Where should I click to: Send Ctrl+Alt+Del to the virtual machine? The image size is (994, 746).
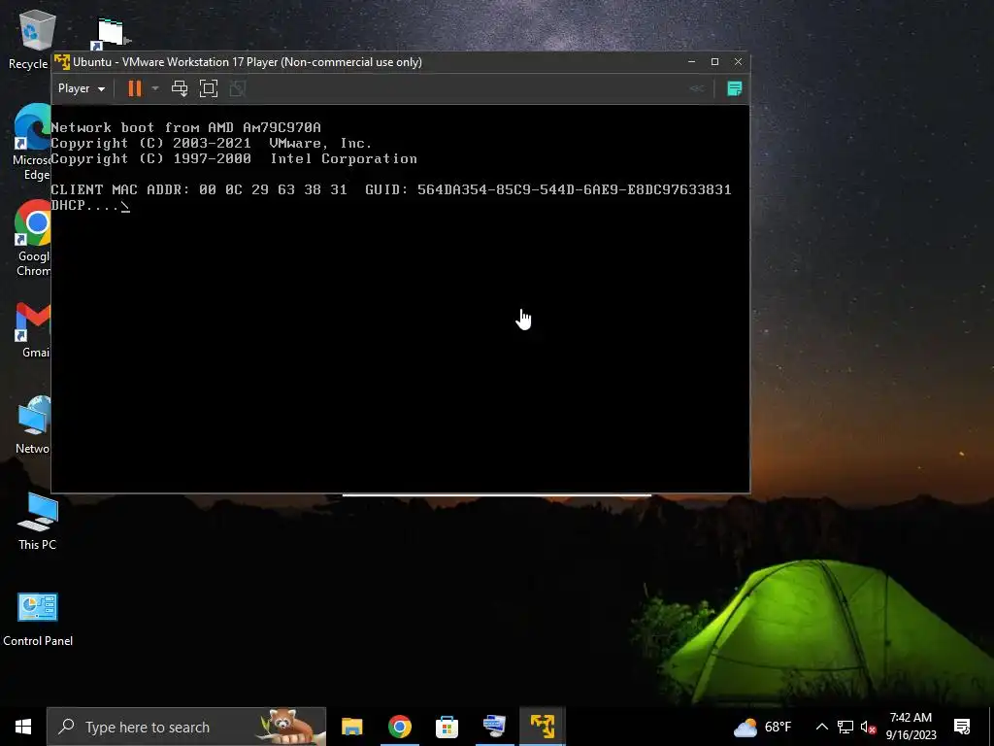coord(180,88)
